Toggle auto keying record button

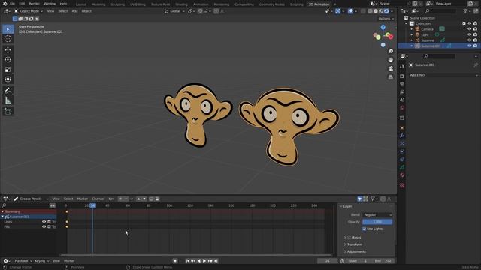pyautogui.click(x=175, y=261)
